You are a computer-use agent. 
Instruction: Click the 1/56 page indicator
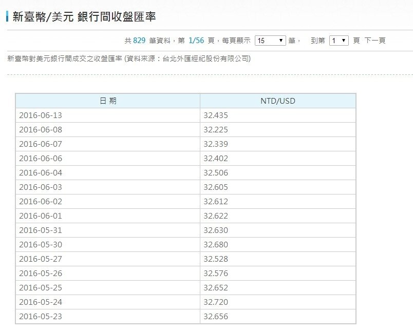194,40
